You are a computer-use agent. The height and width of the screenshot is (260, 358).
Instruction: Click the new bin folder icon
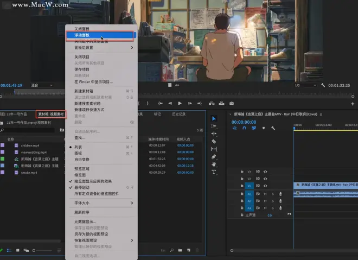[180, 250]
